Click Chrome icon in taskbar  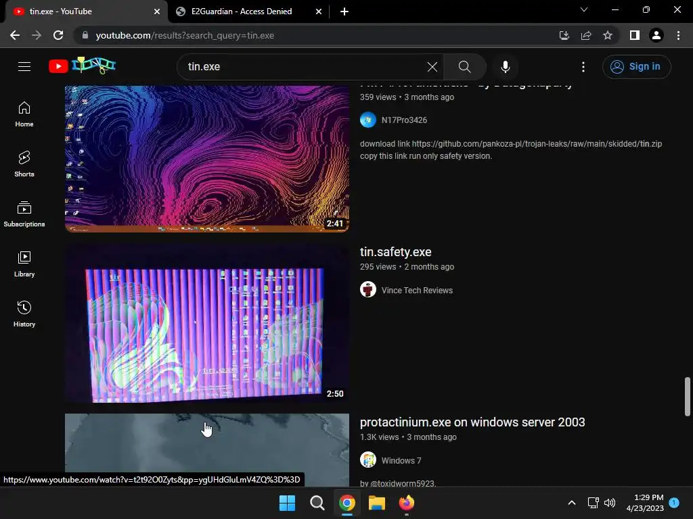point(347,503)
